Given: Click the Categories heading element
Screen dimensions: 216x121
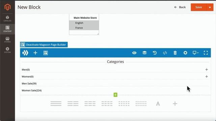Looking at the screenshot, I should [x=115, y=62].
